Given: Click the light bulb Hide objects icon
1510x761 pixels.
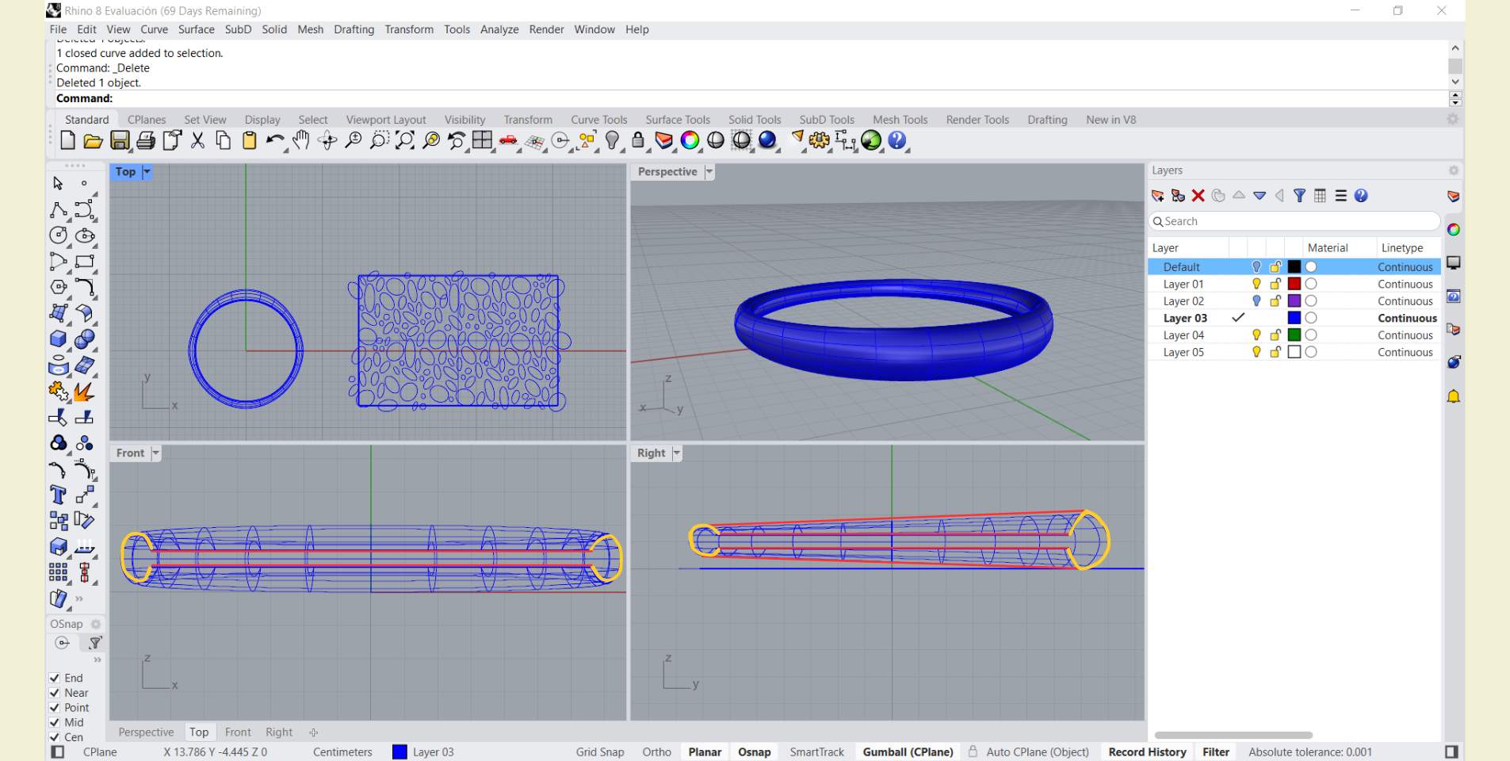Looking at the screenshot, I should [612, 141].
